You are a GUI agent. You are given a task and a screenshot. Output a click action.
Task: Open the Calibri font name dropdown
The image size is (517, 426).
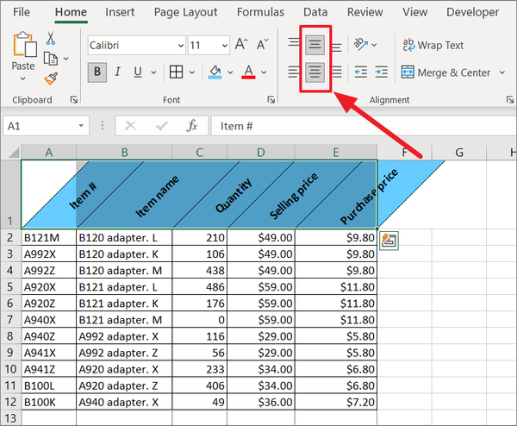coord(181,45)
